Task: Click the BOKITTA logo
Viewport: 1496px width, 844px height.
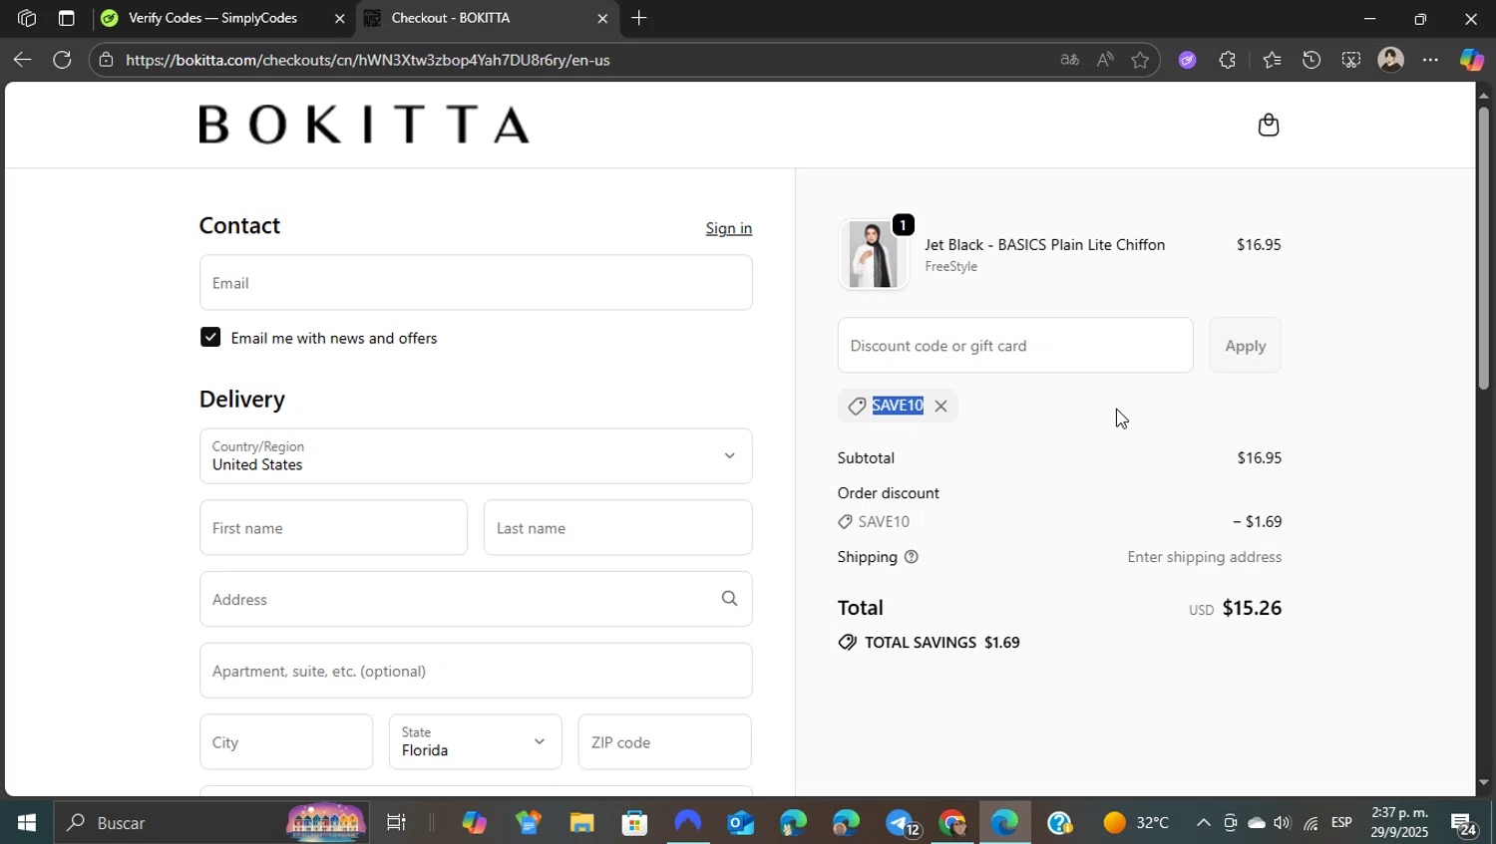Action: tap(364, 125)
